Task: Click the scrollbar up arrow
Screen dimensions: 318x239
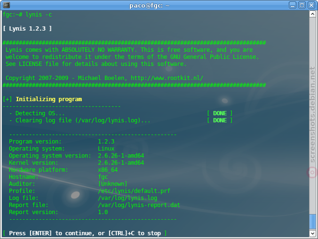Action: point(312,14)
